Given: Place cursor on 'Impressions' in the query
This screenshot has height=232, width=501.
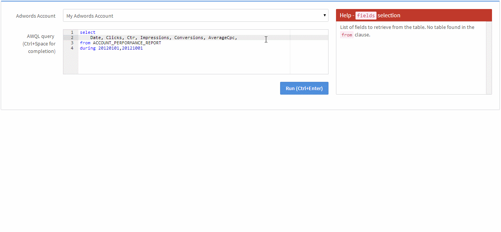Looking at the screenshot, I should tap(154, 38).
